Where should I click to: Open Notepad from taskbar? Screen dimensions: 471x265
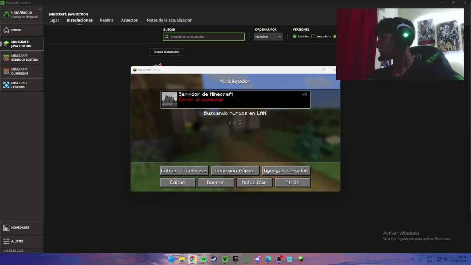290,259
